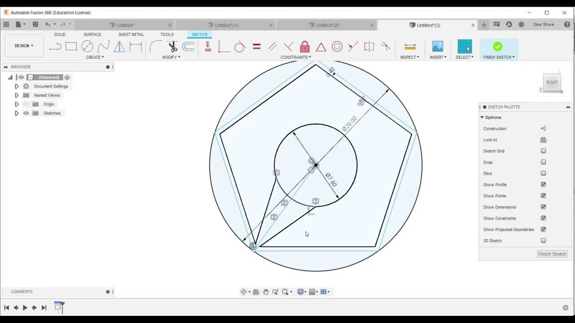Apply the Fix/Unfix lock constraint
Viewport: 575px width, 323px height.
(305, 46)
